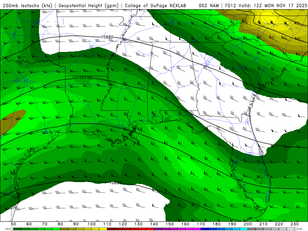This screenshot has width=308, height=231.
Task: Click the 200 value on color scale
Action: 248,224
